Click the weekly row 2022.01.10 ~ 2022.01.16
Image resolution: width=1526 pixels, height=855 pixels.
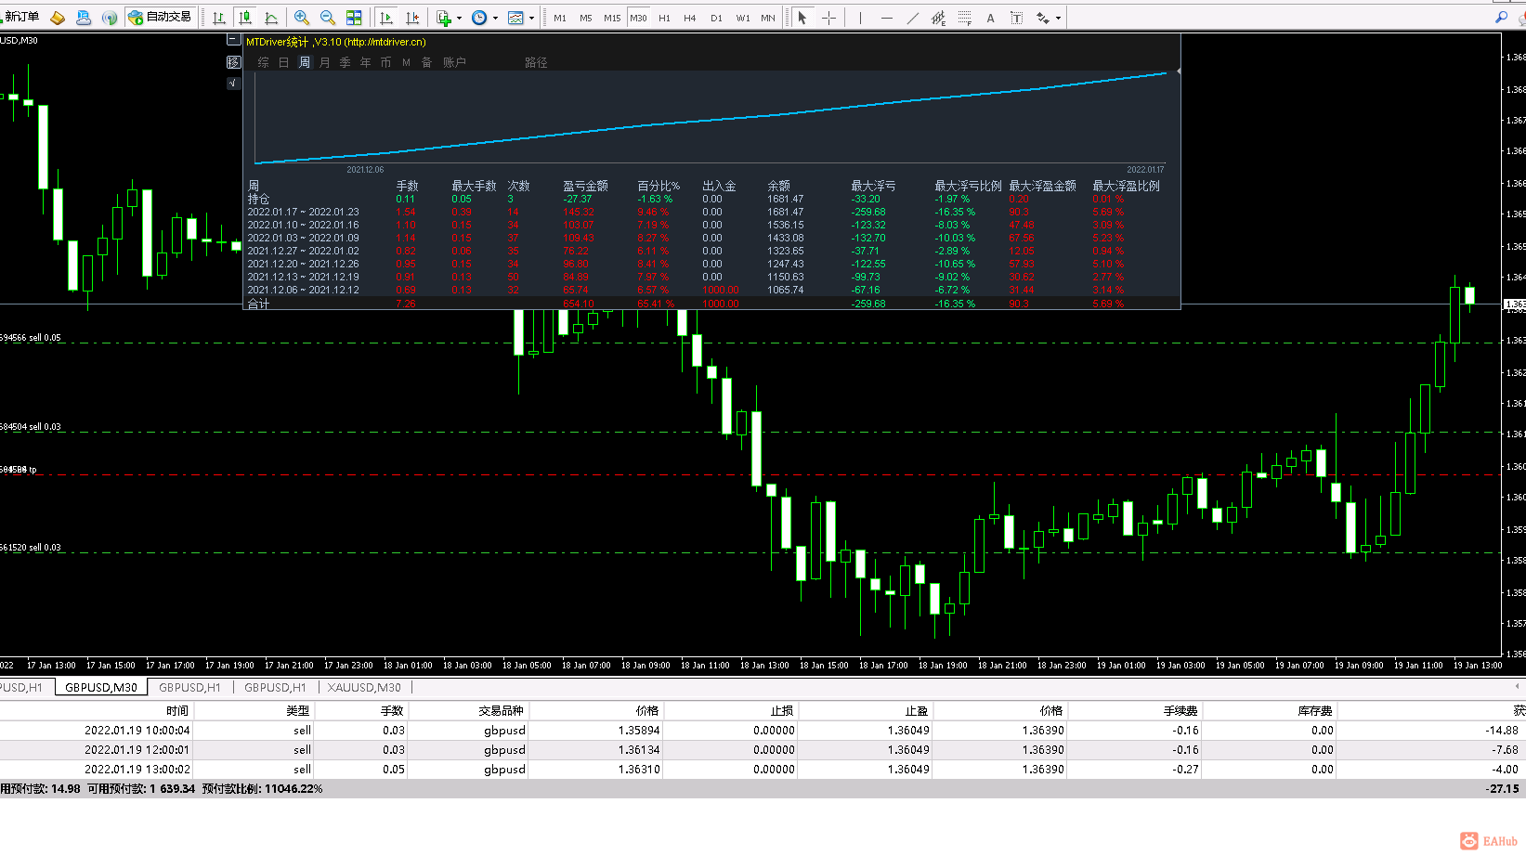tap(685, 225)
